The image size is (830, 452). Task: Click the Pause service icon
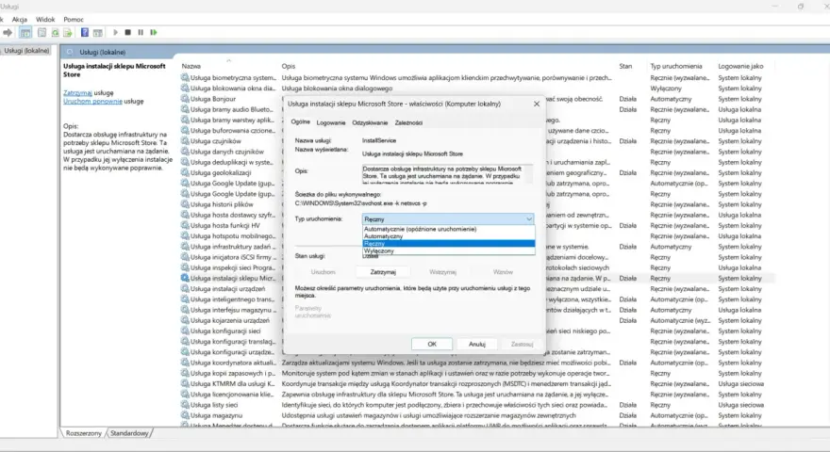point(141,33)
